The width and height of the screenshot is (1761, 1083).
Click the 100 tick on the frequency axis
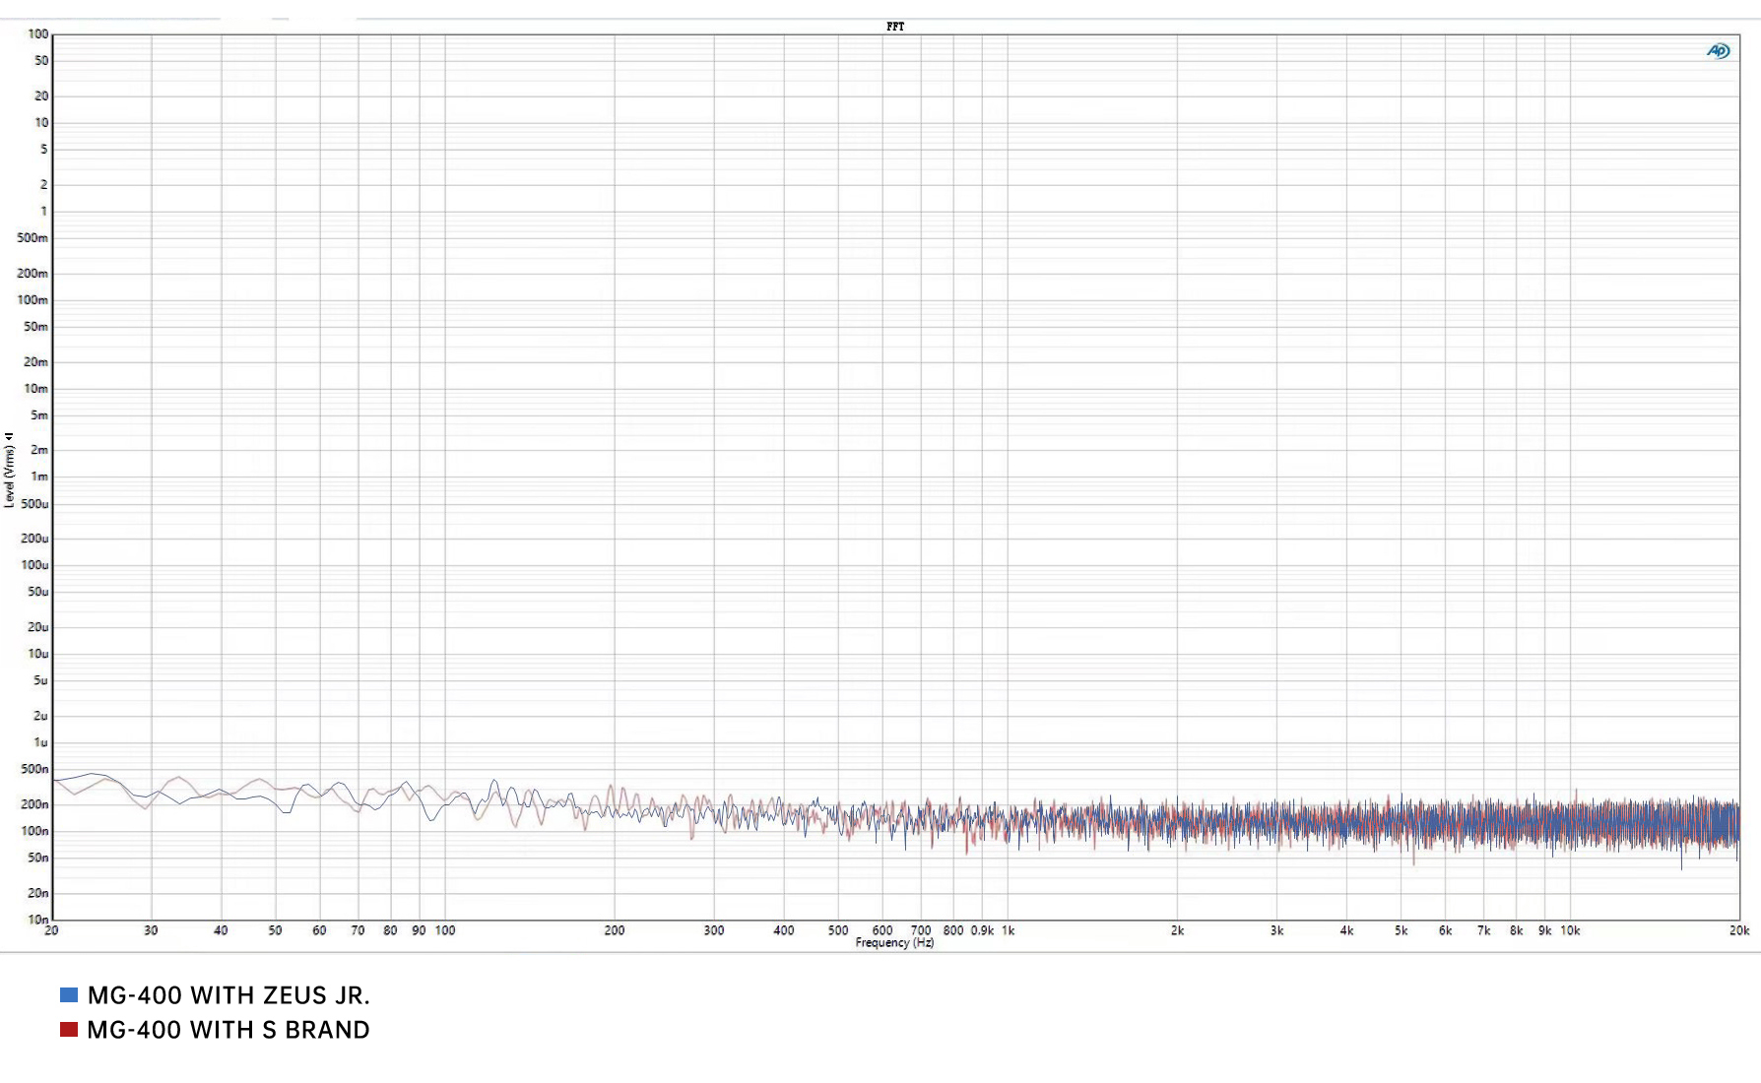445,930
